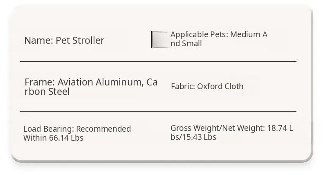The image size is (323, 175).
Task: Click the "nd Small" text on second line
Action: 186,43
